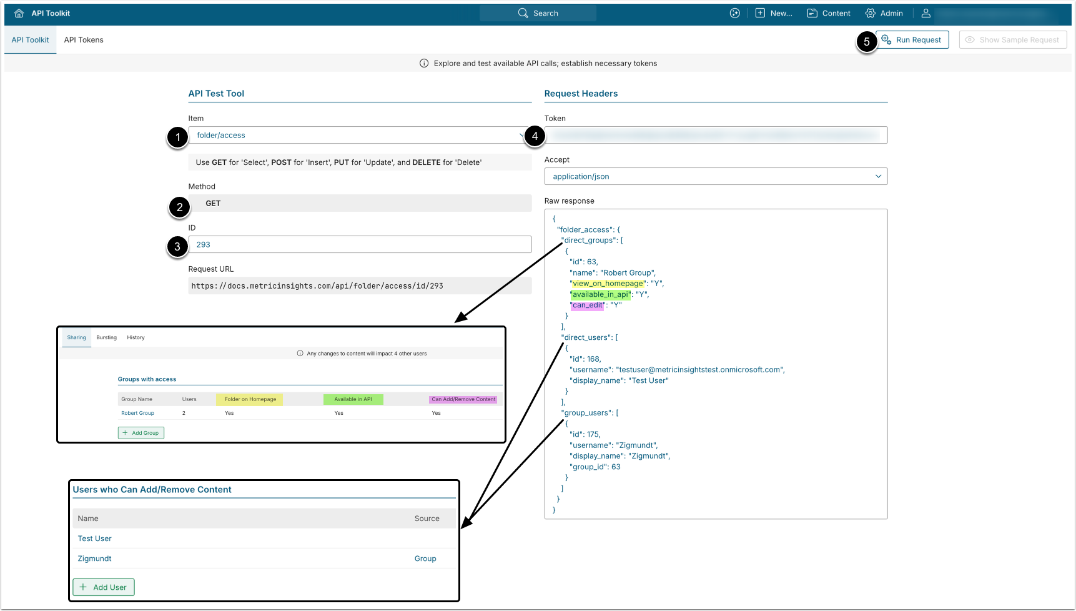Select the API Toolkit tab
The image size is (1076, 611).
click(30, 40)
